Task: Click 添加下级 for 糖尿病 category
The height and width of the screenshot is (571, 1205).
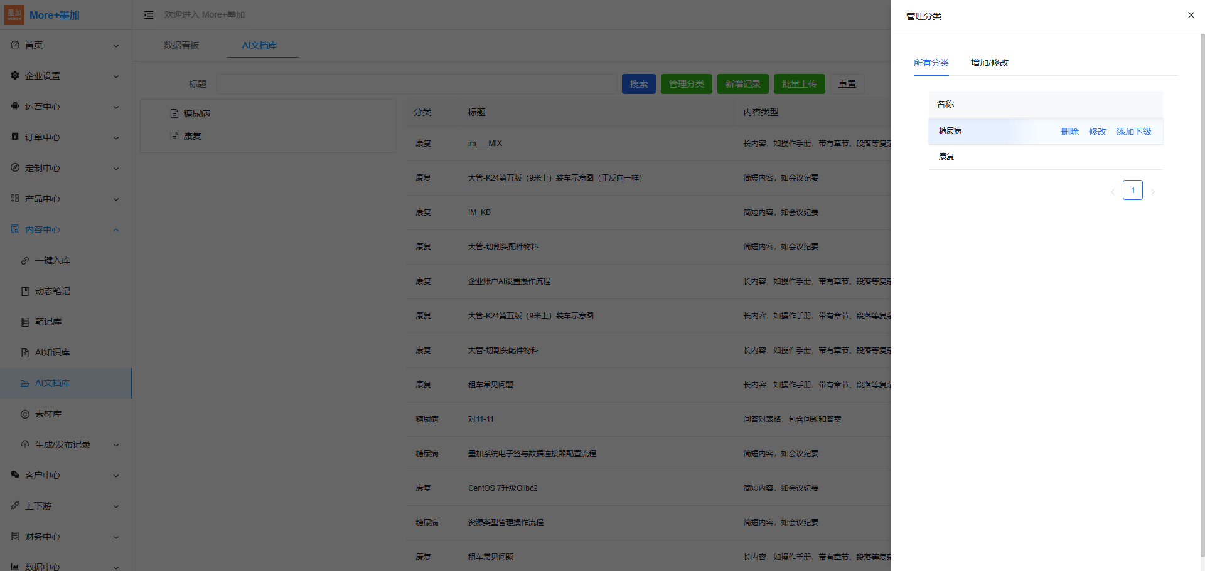Action: [x=1133, y=132]
